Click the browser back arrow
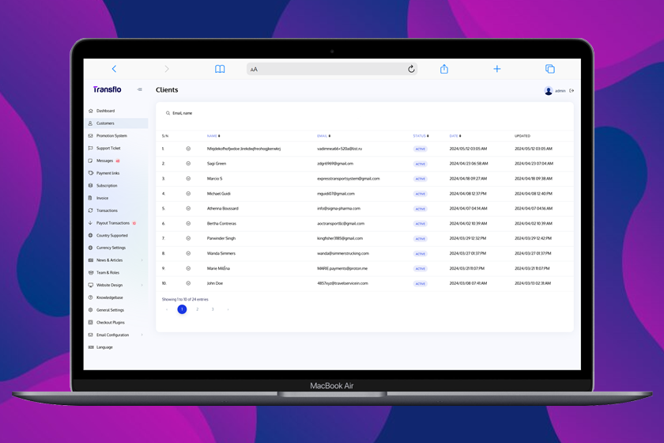The image size is (664, 443). [114, 70]
